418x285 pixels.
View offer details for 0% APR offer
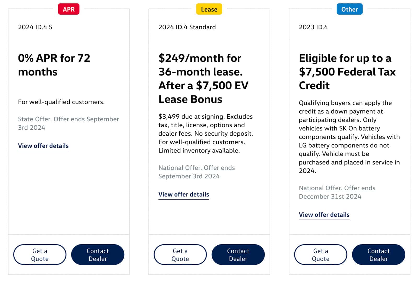[x=43, y=146]
